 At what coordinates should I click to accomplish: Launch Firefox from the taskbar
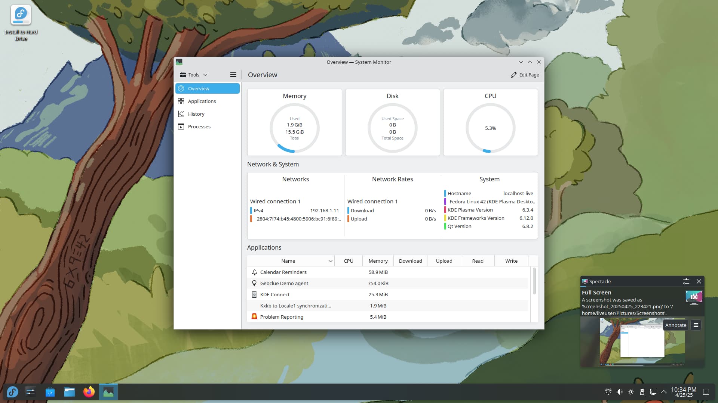coord(89,392)
